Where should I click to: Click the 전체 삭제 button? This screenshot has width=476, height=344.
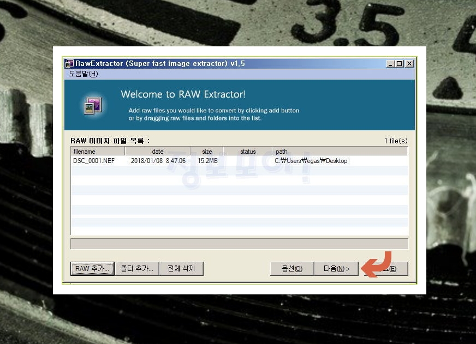(181, 269)
